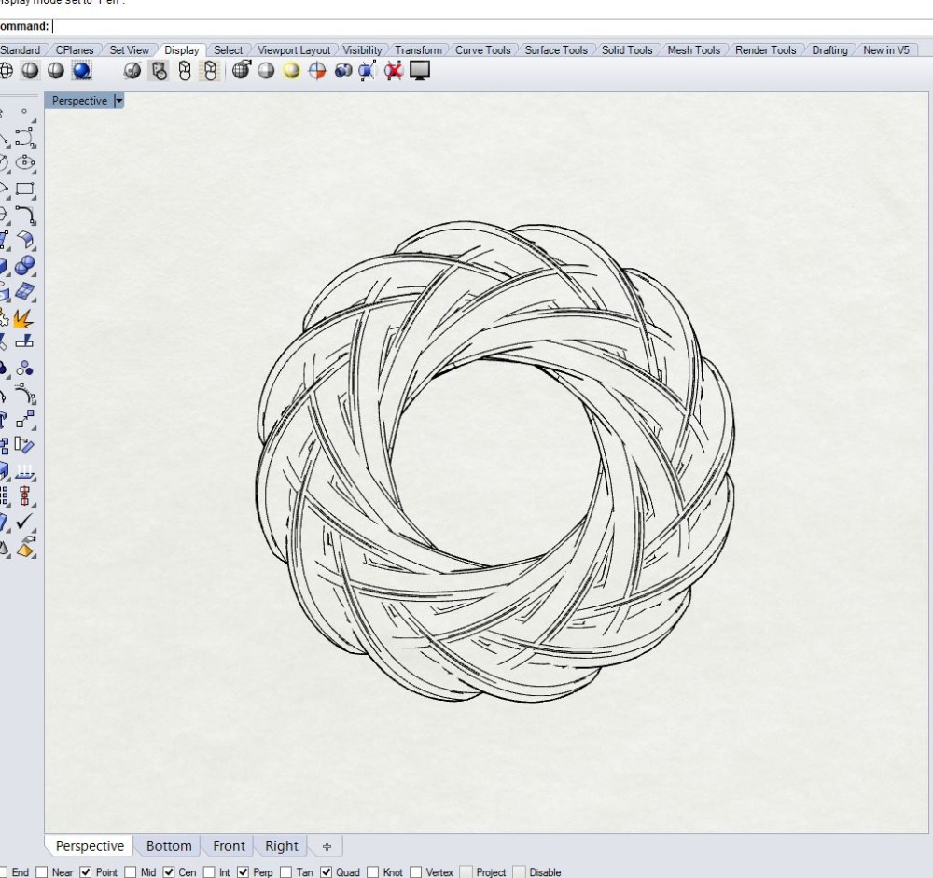Switch to the Front viewport tab
Viewport: 933px width, 878px height.
[x=229, y=846]
